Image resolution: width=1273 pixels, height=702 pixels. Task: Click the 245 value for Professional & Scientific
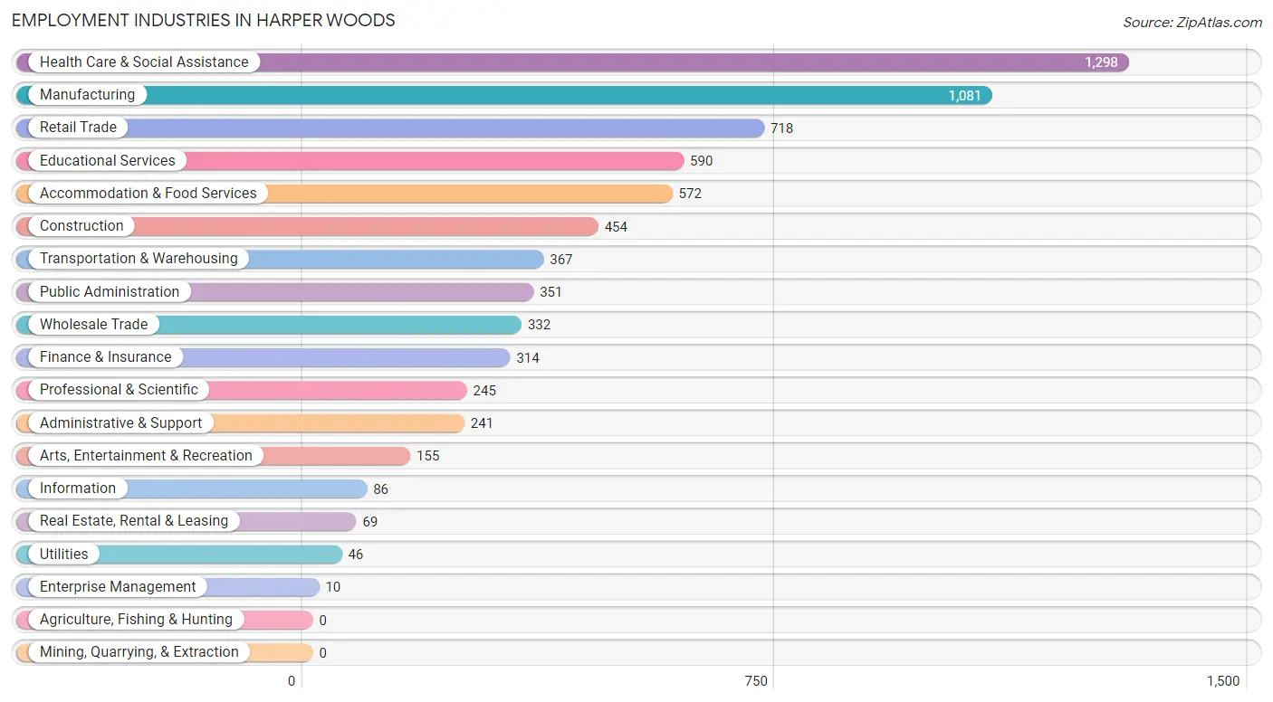point(484,391)
